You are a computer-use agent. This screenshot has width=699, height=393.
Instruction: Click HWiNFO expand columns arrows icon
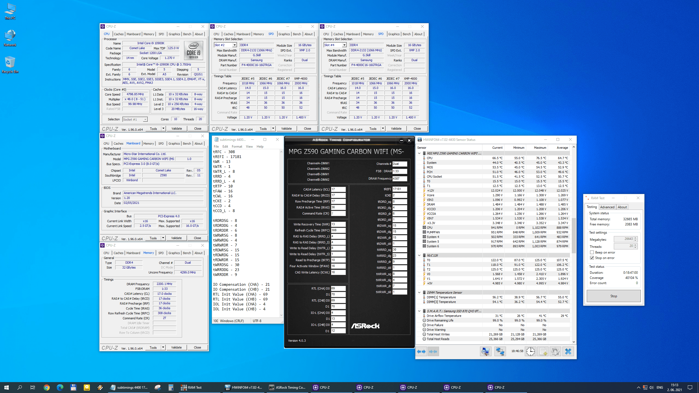421,352
